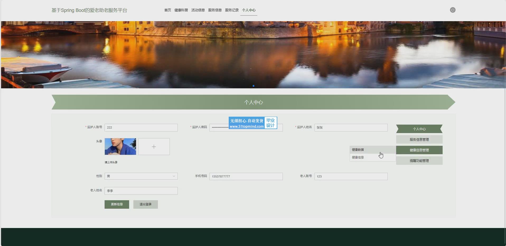Select 个人中心 in the side menu
Screen dimensions: 506x246
point(419,129)
